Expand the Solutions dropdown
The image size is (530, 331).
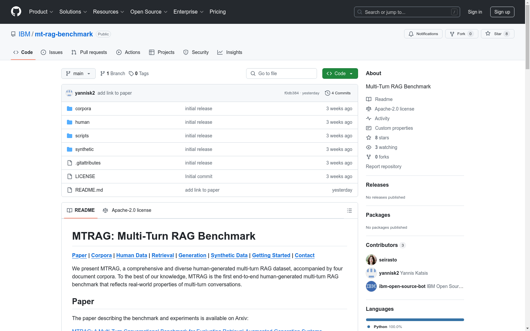point(73,12)
